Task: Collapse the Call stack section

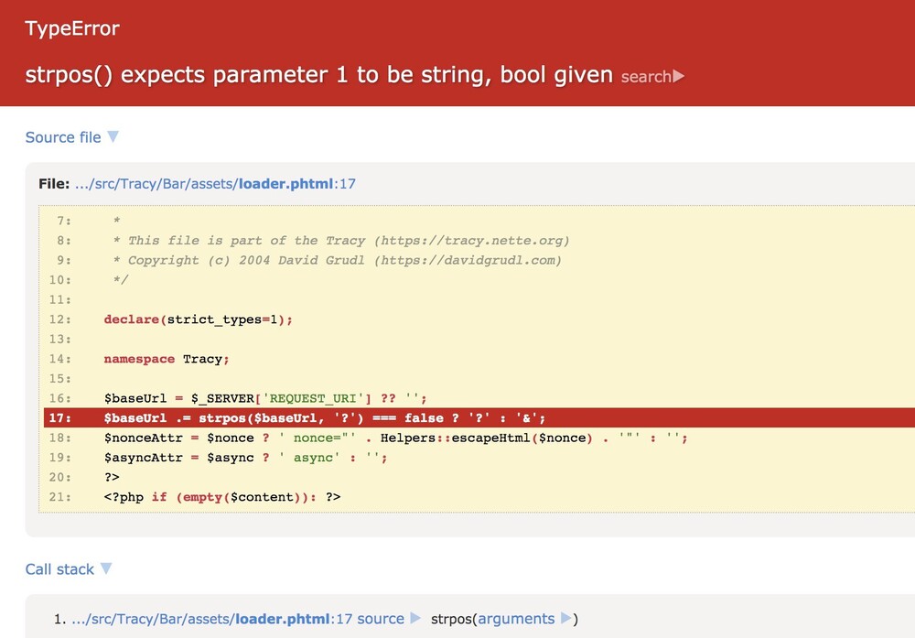Action: 108,568
